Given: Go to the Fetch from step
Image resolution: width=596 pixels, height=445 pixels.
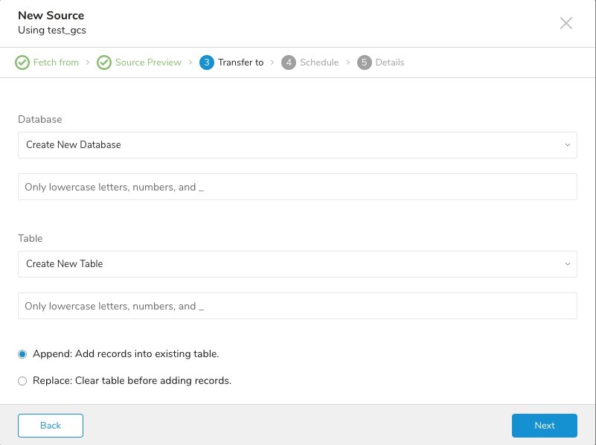Looking at the screenshot, I should [x=56, y=63].
